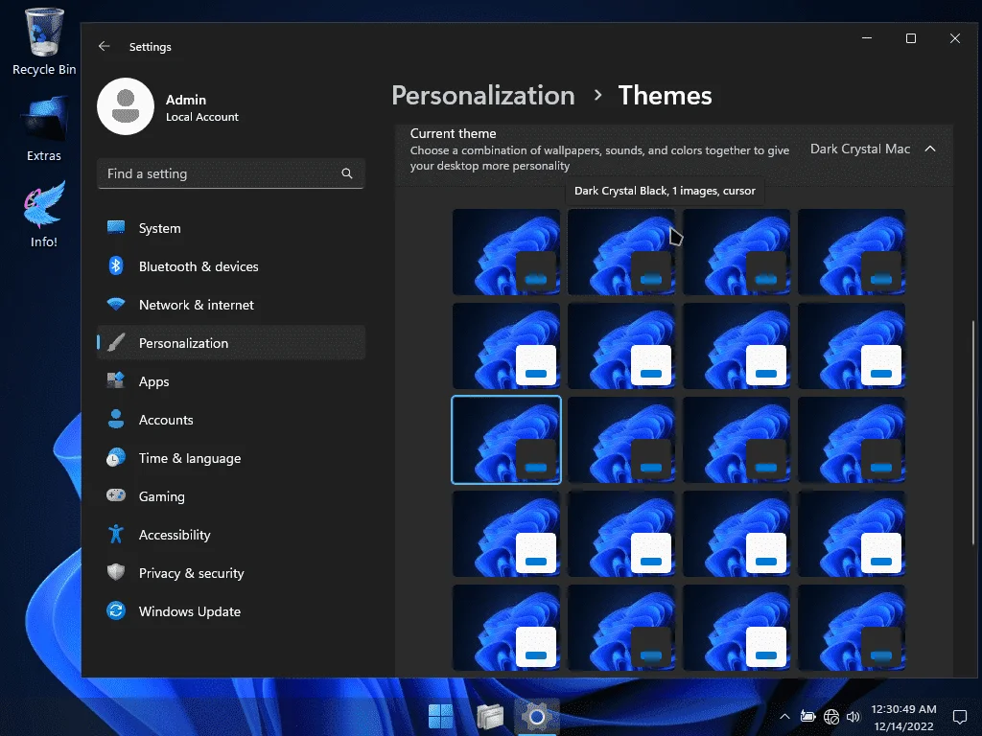Image resolution: width=982 pixels, height=736 pixels.
Task: Open Time & language settings
Action: coord(230,458)
